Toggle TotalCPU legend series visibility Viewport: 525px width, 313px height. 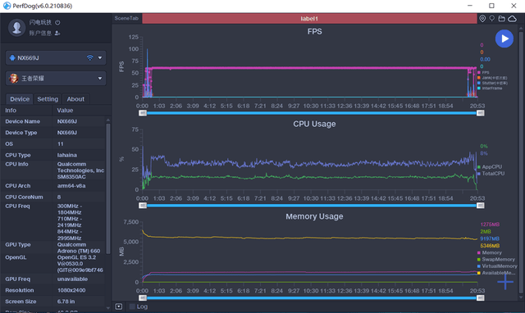tap(491, 174)
